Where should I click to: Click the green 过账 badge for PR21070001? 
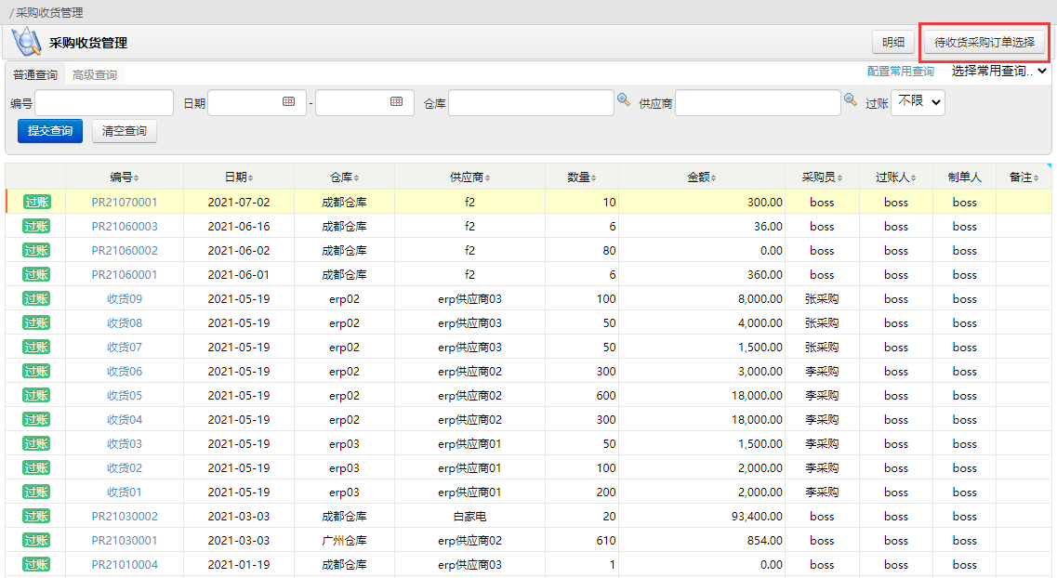click(x=36, y=202)
